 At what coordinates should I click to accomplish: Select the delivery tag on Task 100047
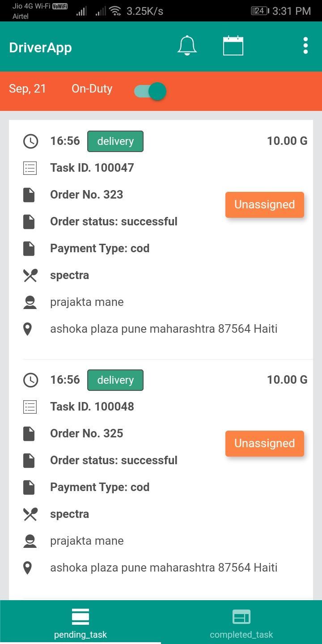(x=115, y=141)
